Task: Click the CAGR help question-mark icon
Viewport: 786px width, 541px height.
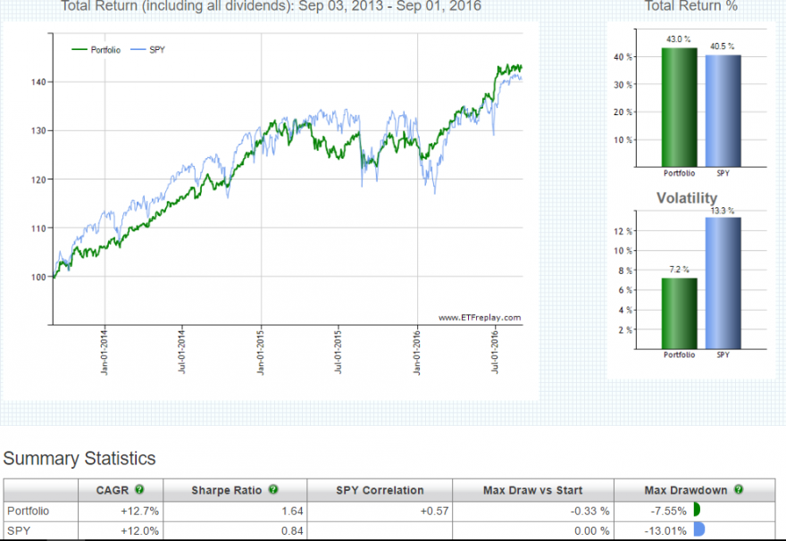Action: (x=139, y=489)
